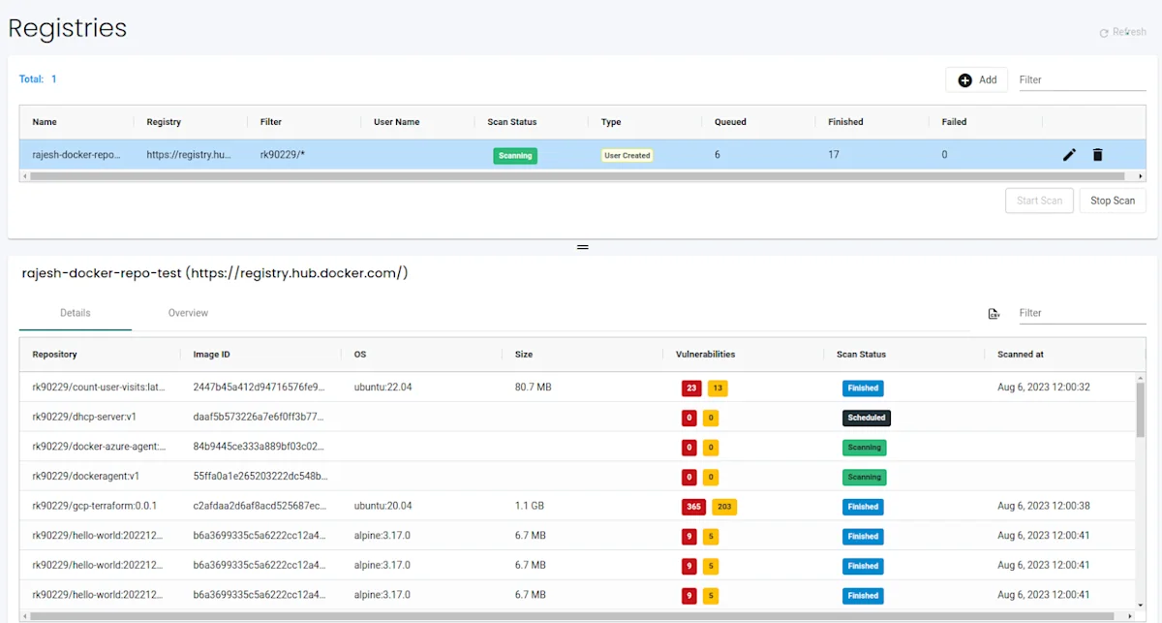Click the yellow 203 vulnerabilities badge
This screenshot has width=1162, height=623.
pyautogui.click(x=724, y=507)
